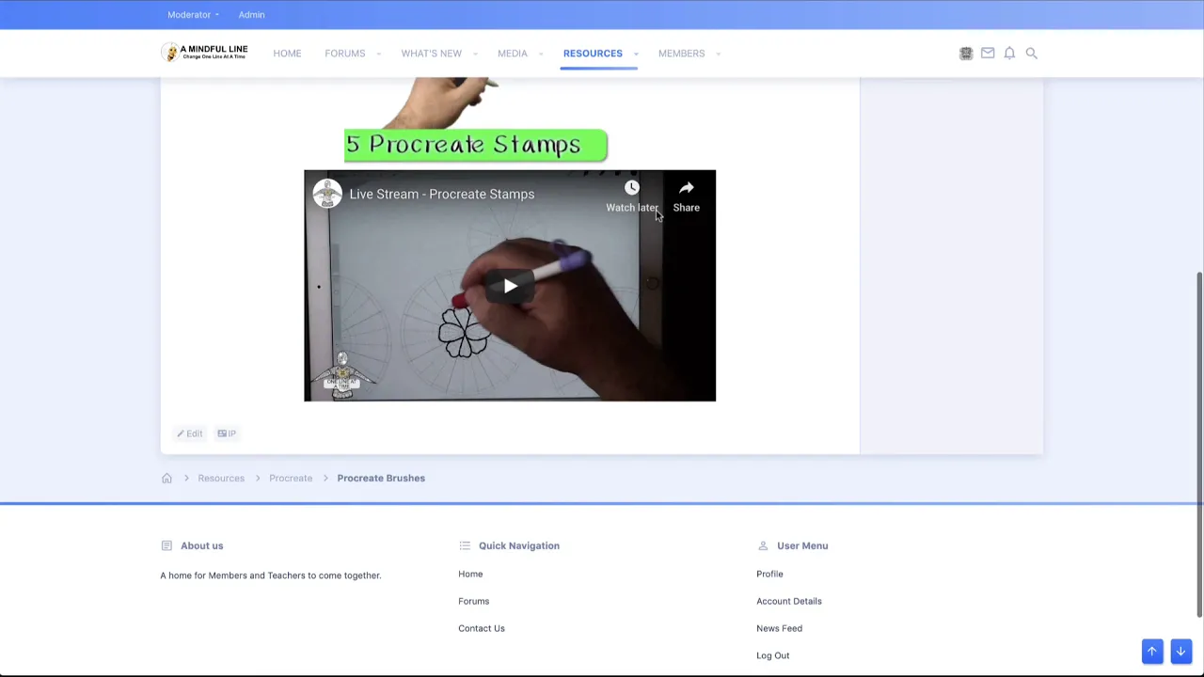Open the Members nav item
This screenshot has height=677, width=1204.
(681, 54)
